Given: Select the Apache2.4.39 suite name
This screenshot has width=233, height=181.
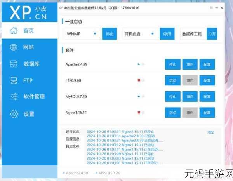Looking at the screenshot, I should [77, 64].
